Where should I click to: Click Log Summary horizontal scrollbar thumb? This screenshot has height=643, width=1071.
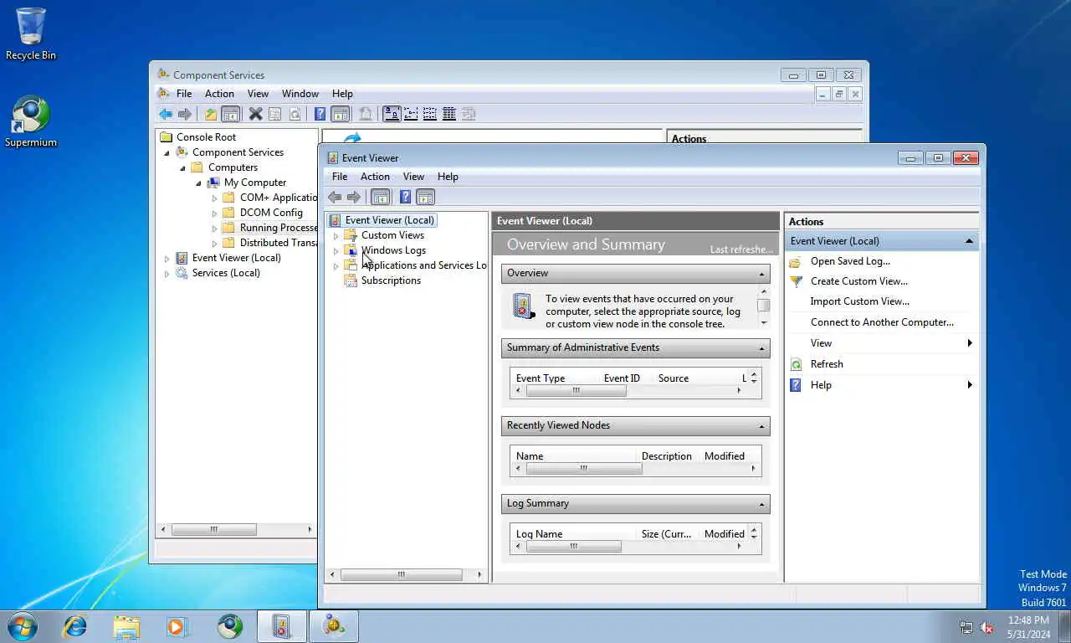(x=574, y=546)
